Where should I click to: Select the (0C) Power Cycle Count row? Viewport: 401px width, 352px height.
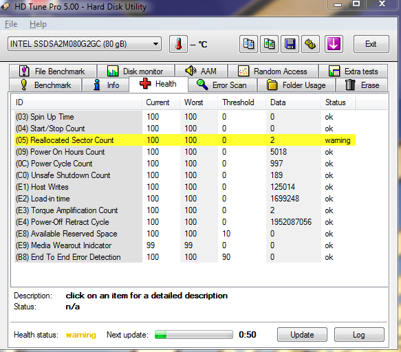coord(185,164)
